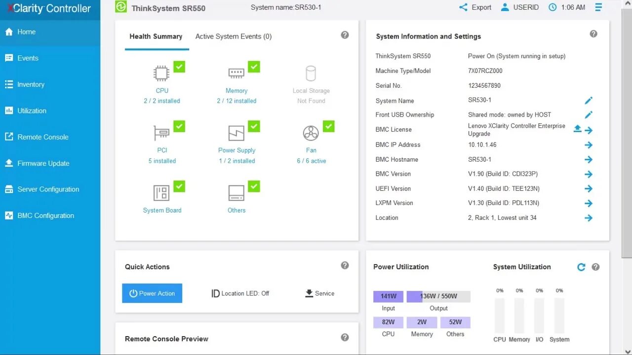Image resolution: width=632 pixels, height=355 pixels.
Task: Open the System Board icon
Action: [x=161, y=193]
